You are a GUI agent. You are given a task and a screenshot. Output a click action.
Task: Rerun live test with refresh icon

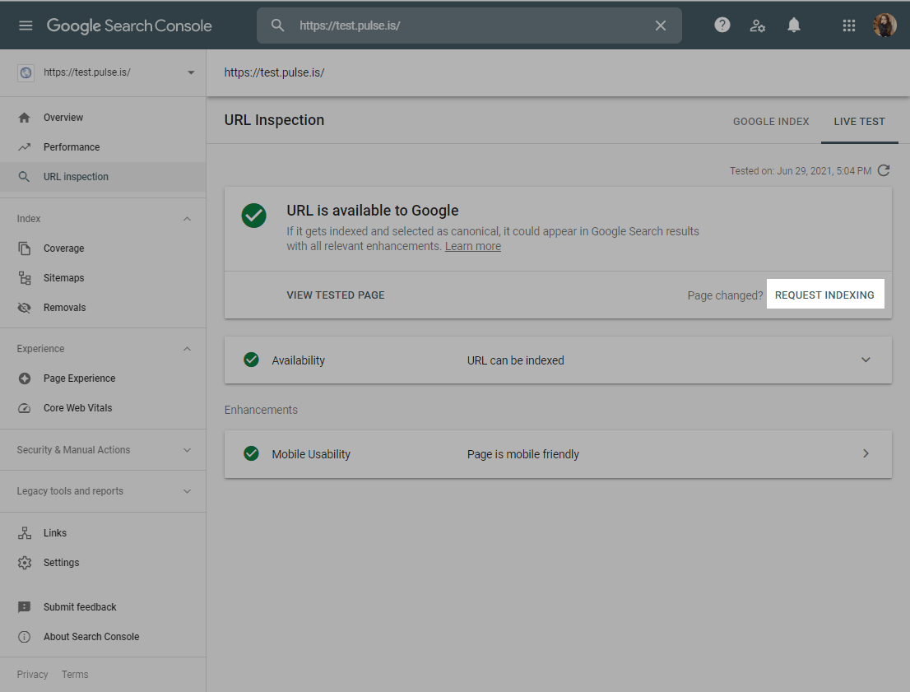(x=884, y=171)
